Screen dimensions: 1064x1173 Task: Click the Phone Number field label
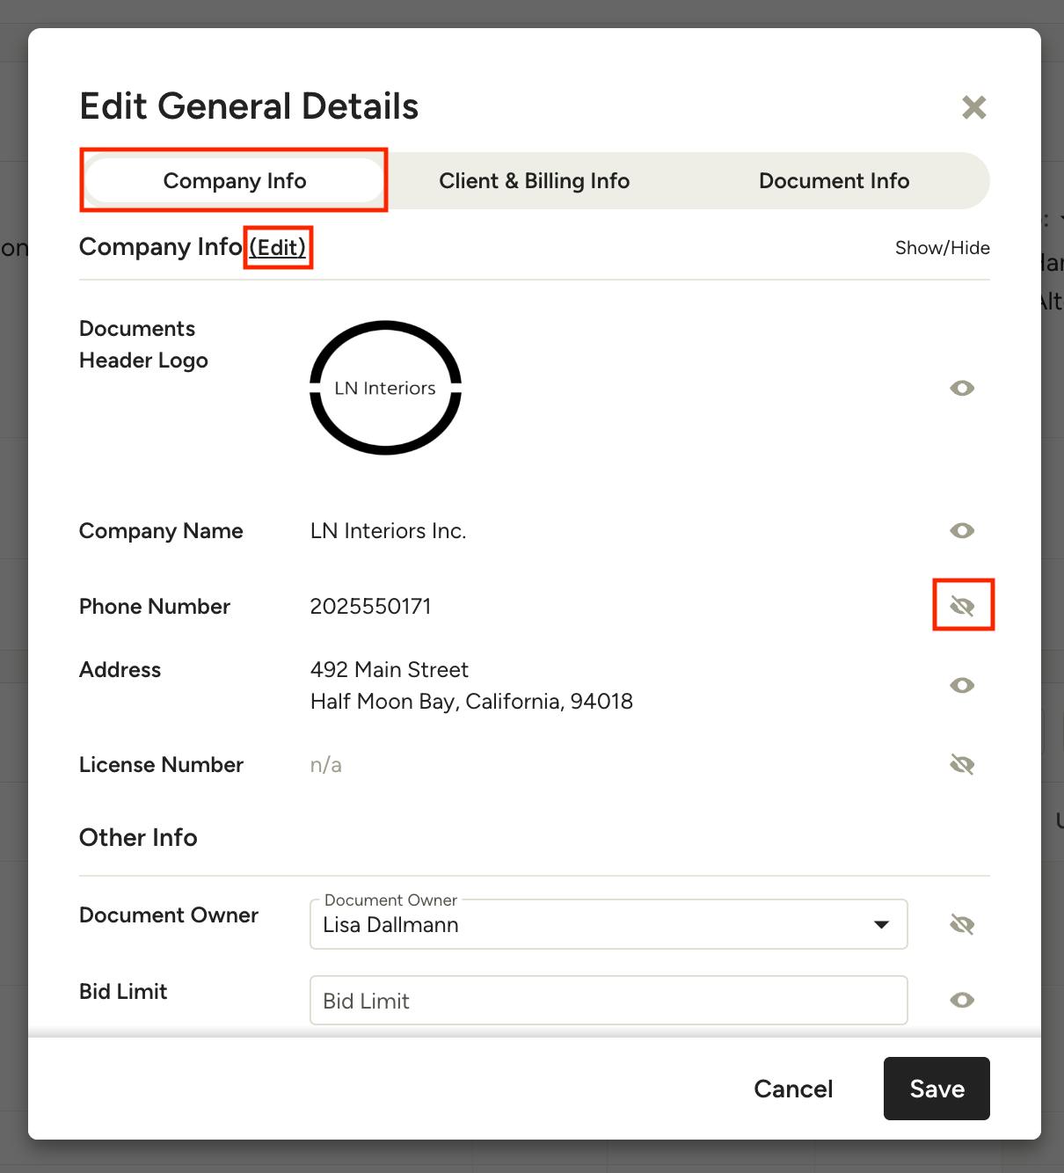(x=155, y=607)
